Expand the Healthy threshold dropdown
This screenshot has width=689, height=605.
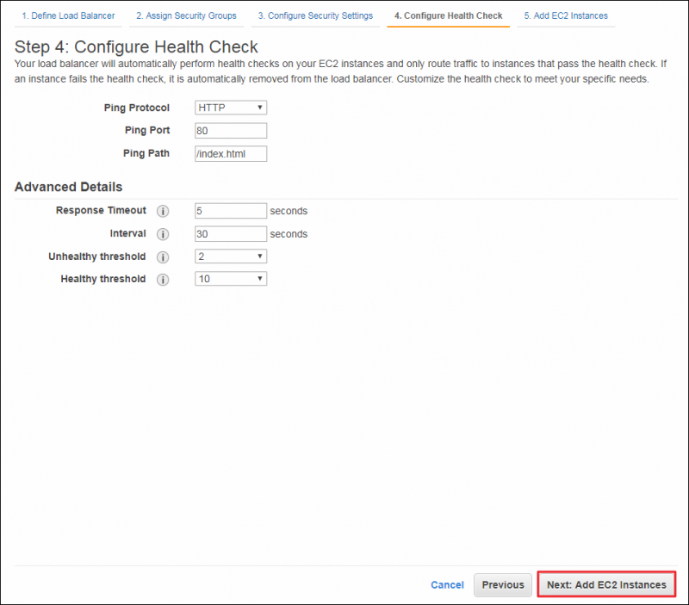pyautogui.click(x=231, y=279)
